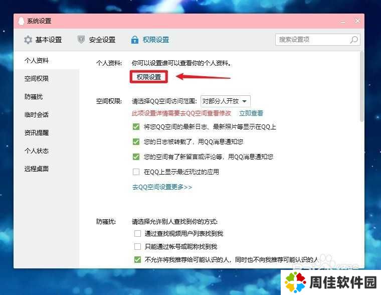Click the 请选择QQ空间访问范围 label
The width and height of the screenshot is (381, 295).
[164, 101]
